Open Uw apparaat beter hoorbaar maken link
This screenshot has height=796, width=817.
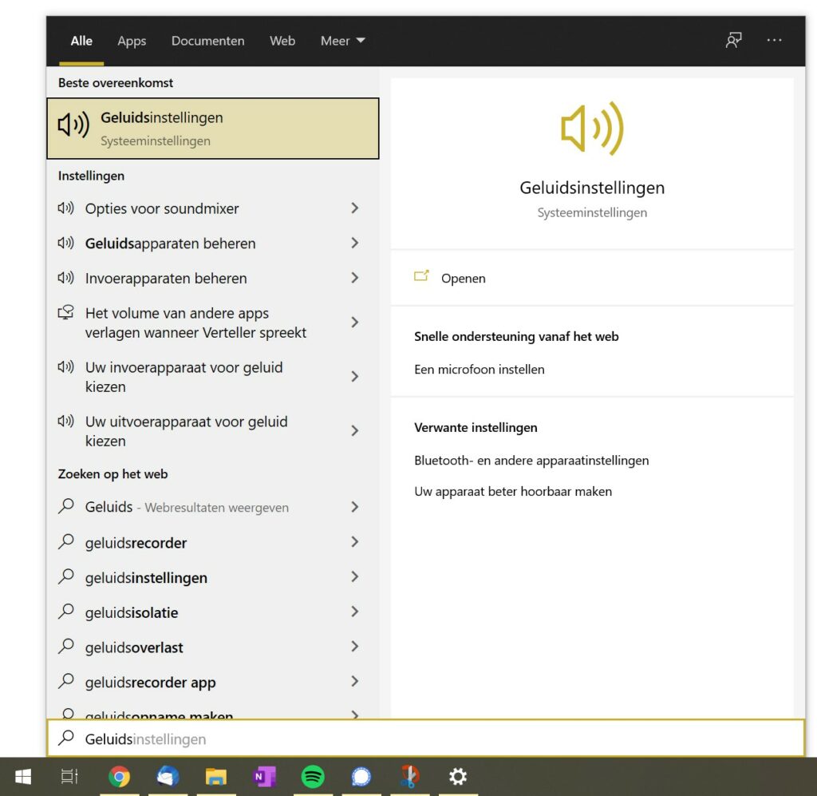click(513, 491)
